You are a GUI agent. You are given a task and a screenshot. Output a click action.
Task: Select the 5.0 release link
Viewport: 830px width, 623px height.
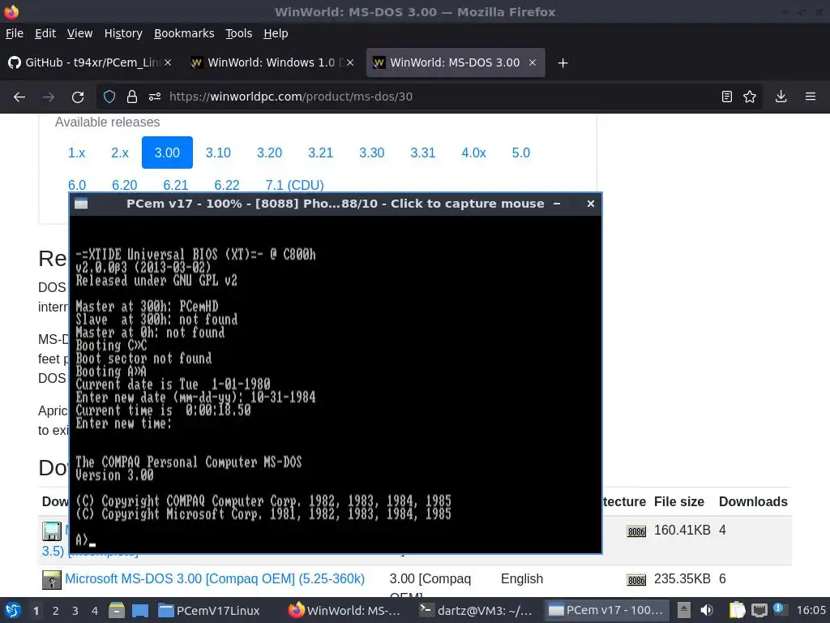click(521, 153)
